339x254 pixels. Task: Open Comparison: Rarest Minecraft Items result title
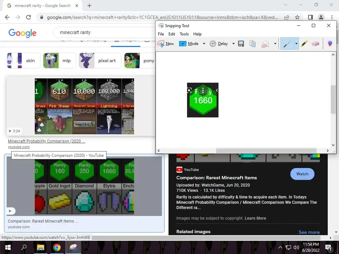coord(43,221)
